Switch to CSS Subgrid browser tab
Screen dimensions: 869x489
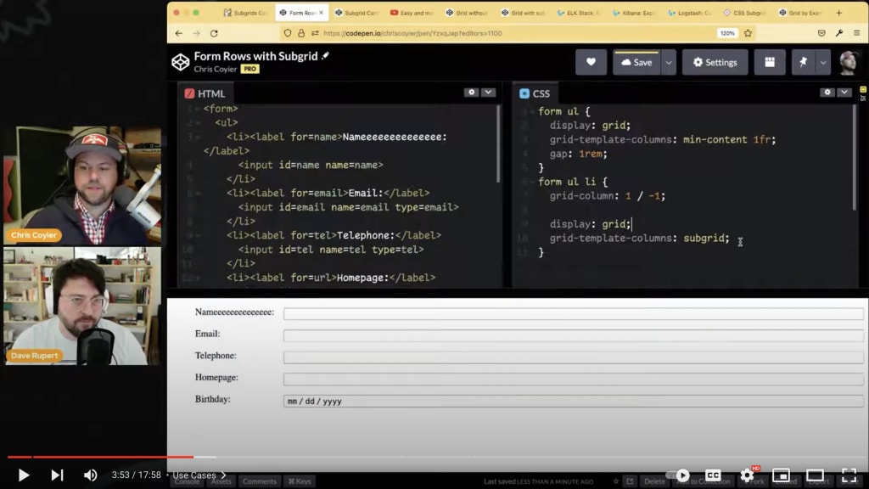point(744,12)
